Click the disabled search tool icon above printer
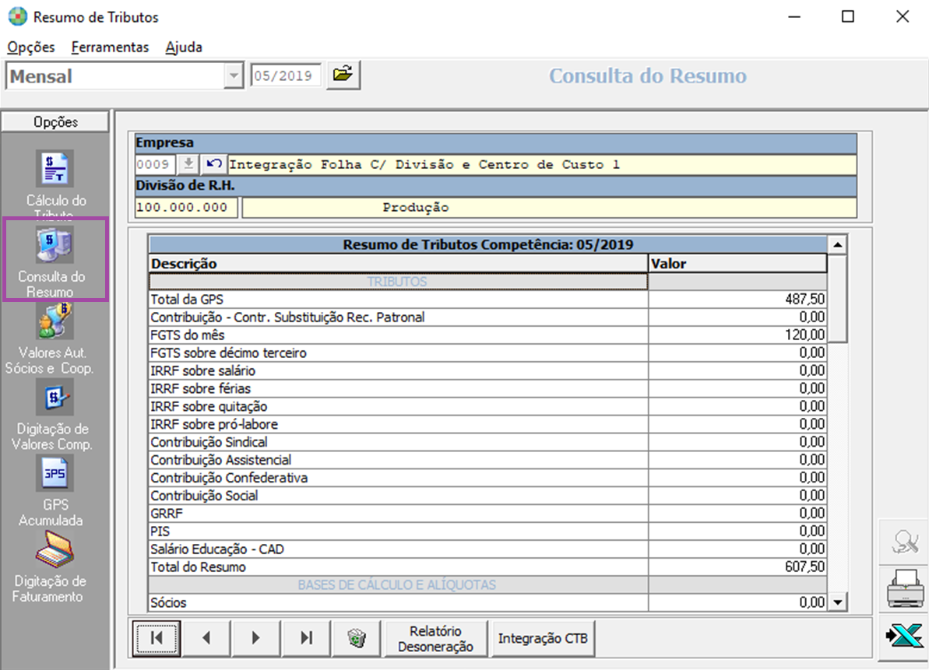The image size is (929, 670). click(904, 542)
